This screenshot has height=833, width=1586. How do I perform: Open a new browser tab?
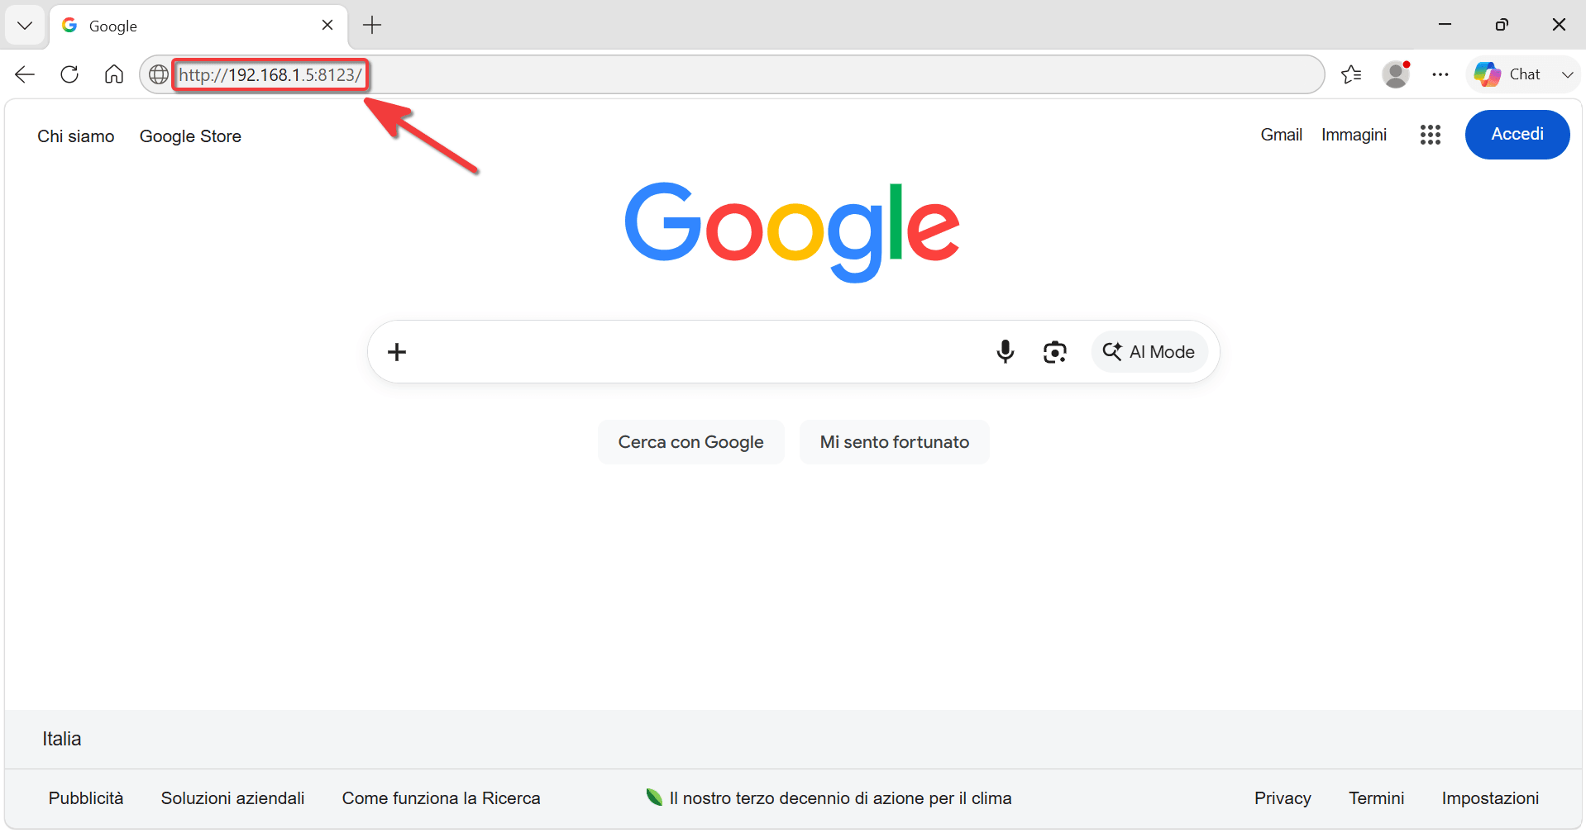pos(372,26)
